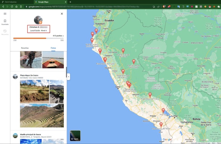The width and height of the screenshot is (221, 144).
Task: Open the red boat river photo
Action: pyautogui.click(x=53, y=60)
